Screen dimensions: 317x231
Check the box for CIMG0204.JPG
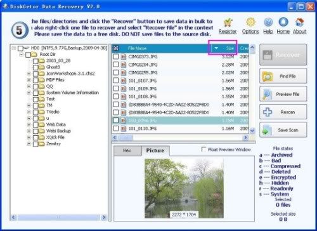116,65
